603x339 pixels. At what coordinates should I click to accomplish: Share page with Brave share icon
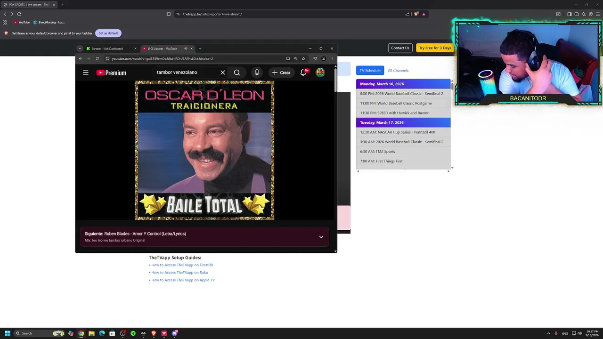click(407, 14)
